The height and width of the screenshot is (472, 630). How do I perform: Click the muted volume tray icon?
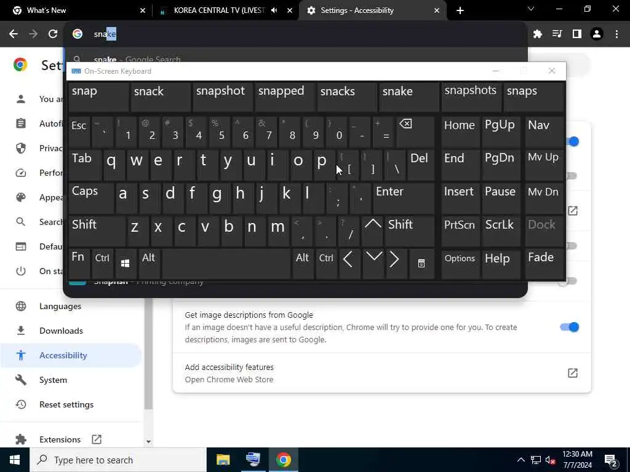(x=551, y=460)
